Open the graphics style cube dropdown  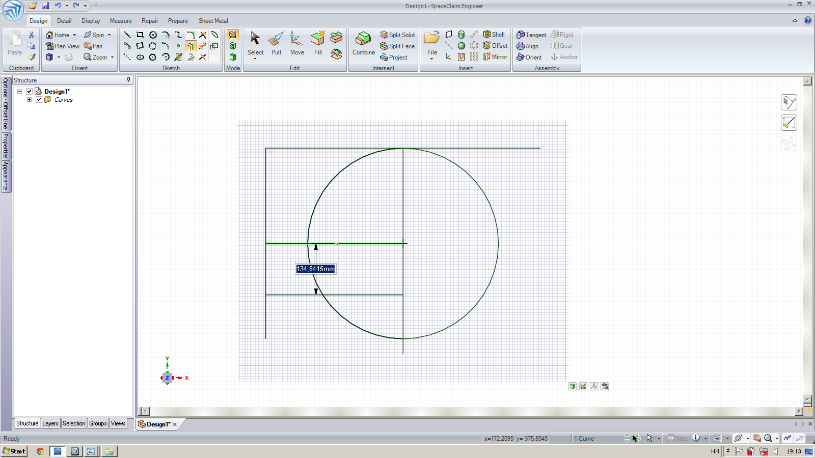(x=59, y=58)
